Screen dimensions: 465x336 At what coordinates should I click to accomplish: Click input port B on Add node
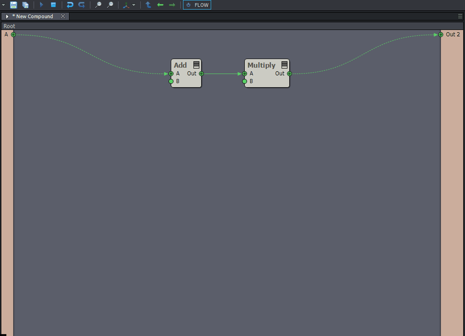pyautogui.click(x=171, y=81)
